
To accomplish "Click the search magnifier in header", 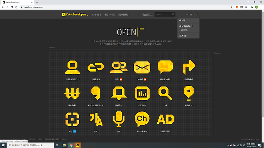I will tap(173, 14).
